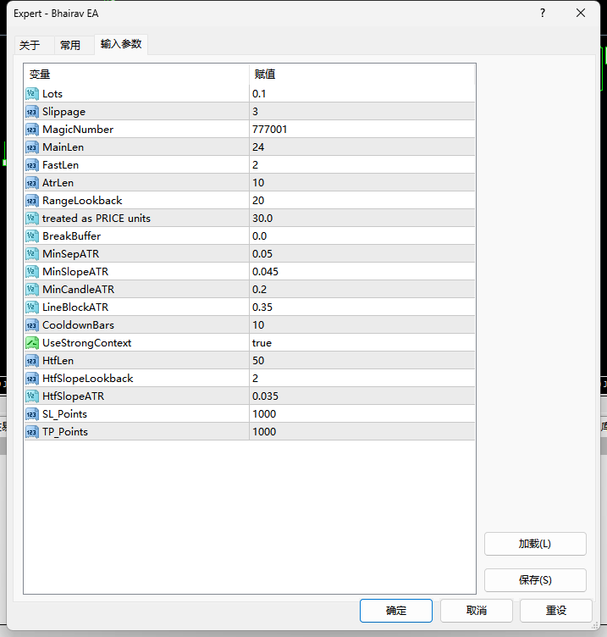Select the LineBlockATR value 0.35
607x637 pixels.
tap(362, 307)
